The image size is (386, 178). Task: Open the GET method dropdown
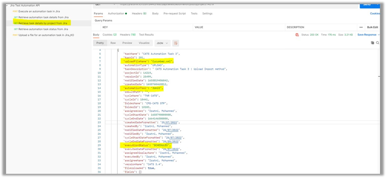[100, 5]
